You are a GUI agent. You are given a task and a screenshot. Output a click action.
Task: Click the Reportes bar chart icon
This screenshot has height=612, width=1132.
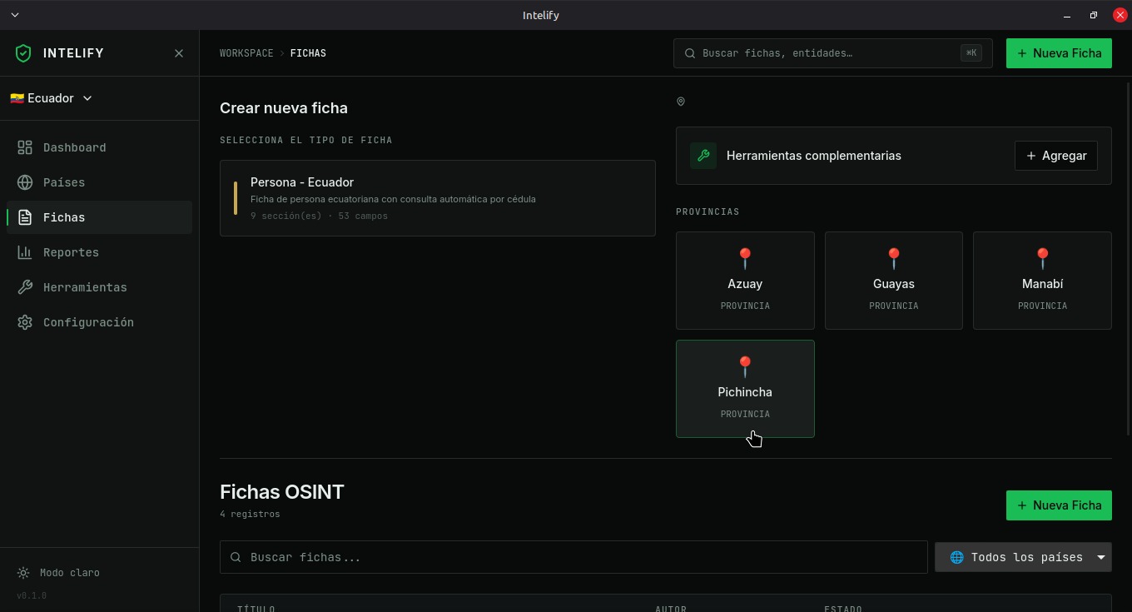25,252
